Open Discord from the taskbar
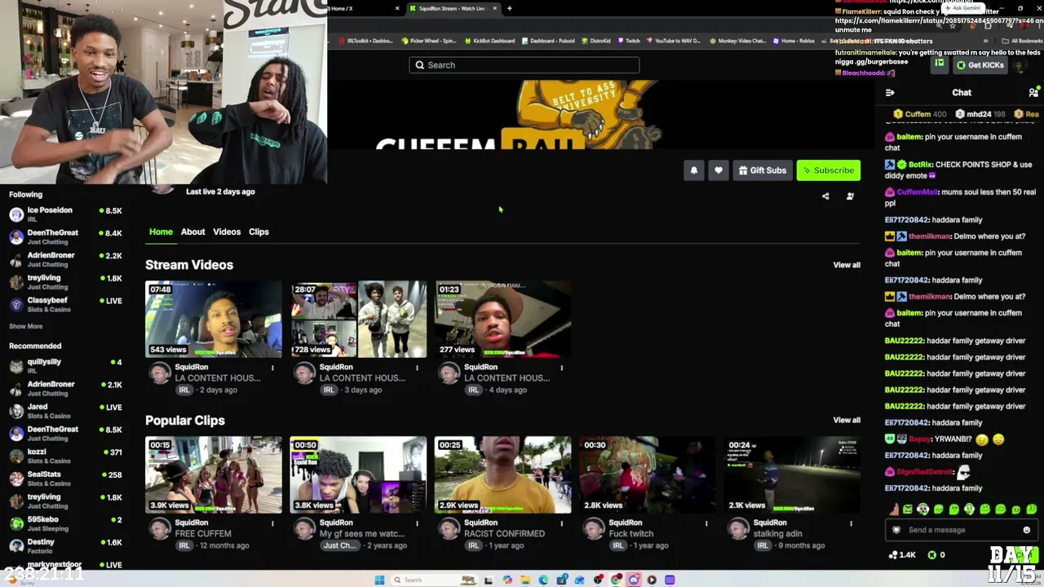This screenshot has height=587, width=1044. [x=634, y=580]
